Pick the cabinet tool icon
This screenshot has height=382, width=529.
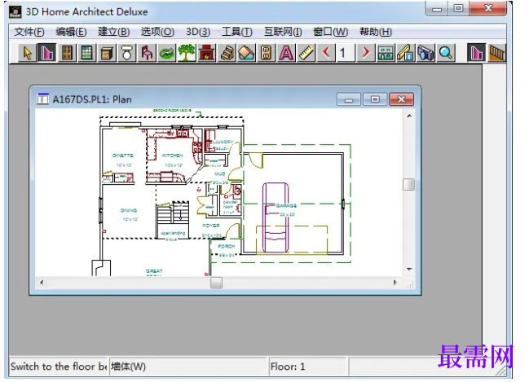click(x=107, y=53)
